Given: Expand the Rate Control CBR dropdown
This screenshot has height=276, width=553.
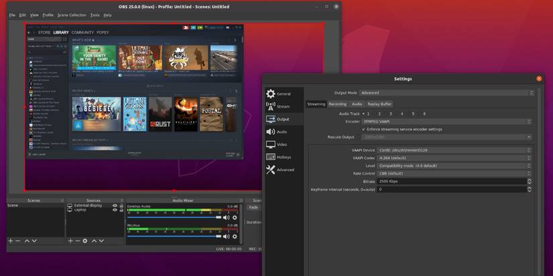Looking at the screenshot, I should (454, 174).
